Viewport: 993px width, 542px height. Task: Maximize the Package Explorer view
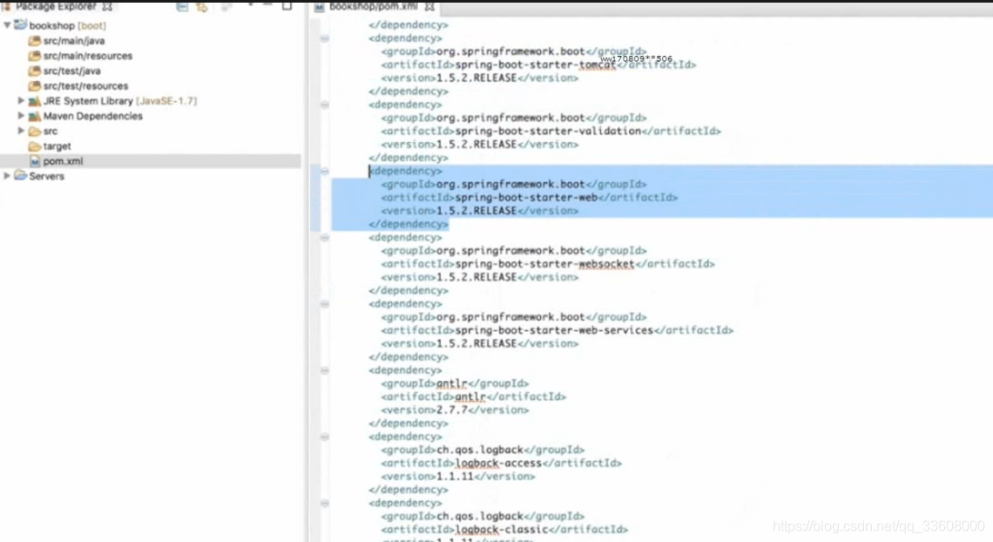(287, 6)
